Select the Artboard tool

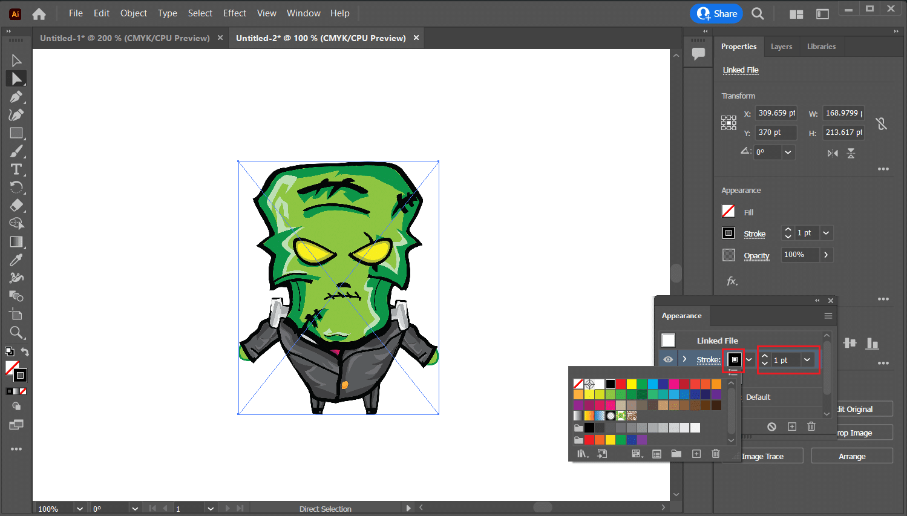tap(16, 315)
